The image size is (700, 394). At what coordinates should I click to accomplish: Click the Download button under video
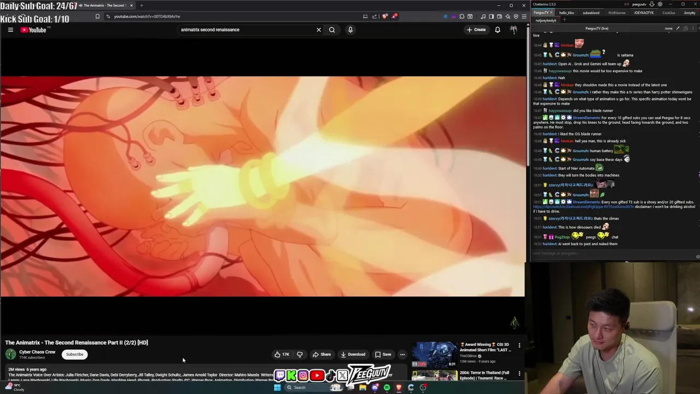[353, 354]
